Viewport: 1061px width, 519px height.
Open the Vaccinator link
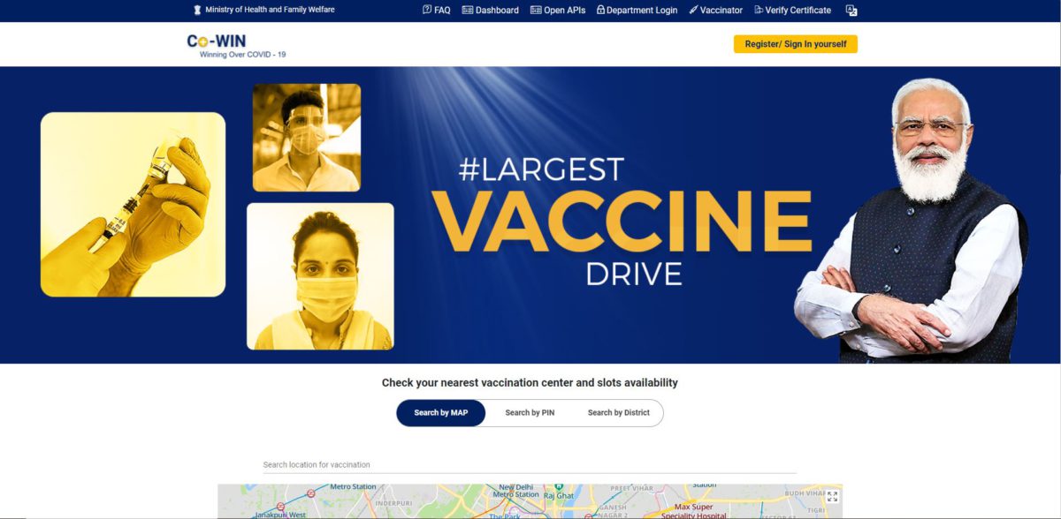click(716, 11)
